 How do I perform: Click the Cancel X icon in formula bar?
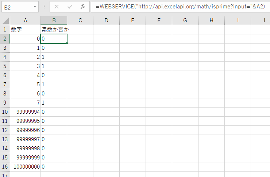[x=57, y=7]
